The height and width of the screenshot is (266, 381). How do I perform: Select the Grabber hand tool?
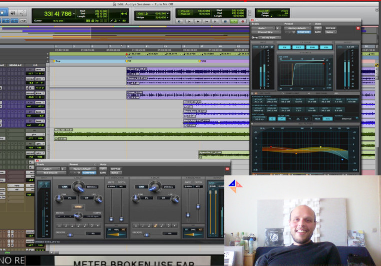3,12
